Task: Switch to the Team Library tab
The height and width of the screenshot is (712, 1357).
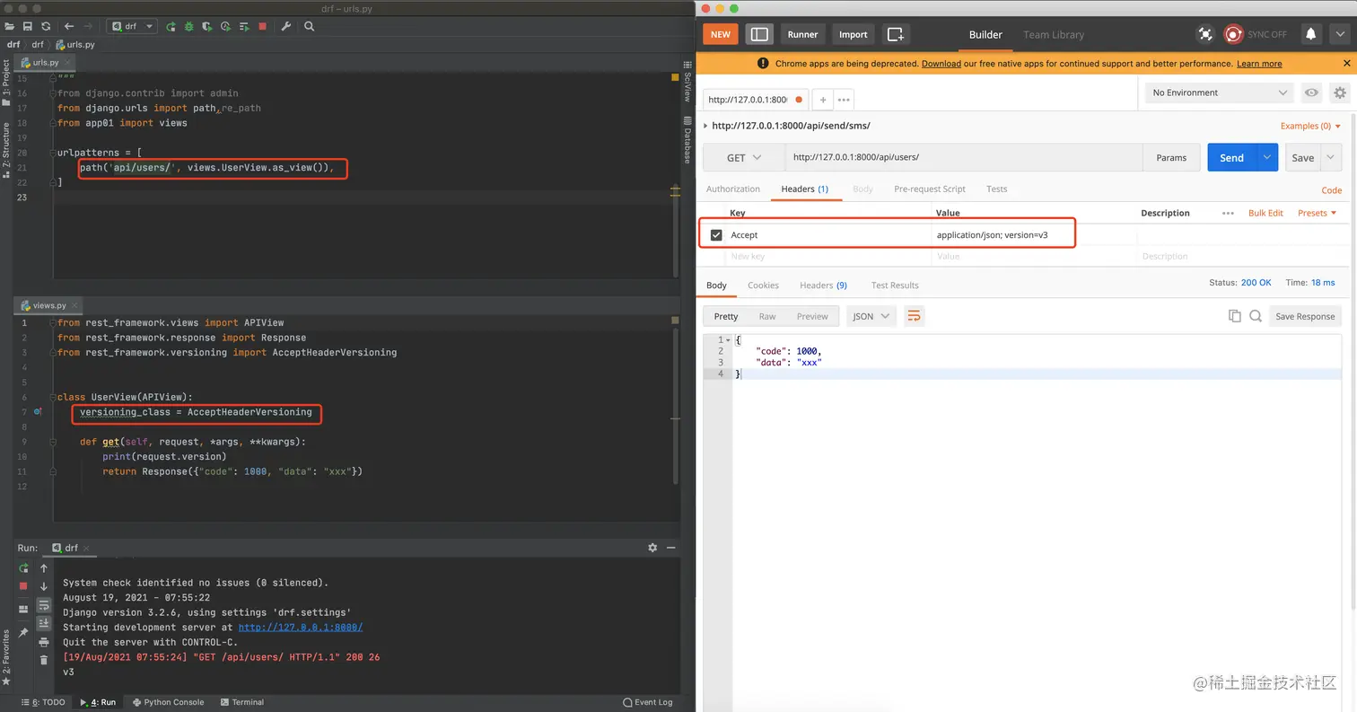Action: [x=1054, y=34]
